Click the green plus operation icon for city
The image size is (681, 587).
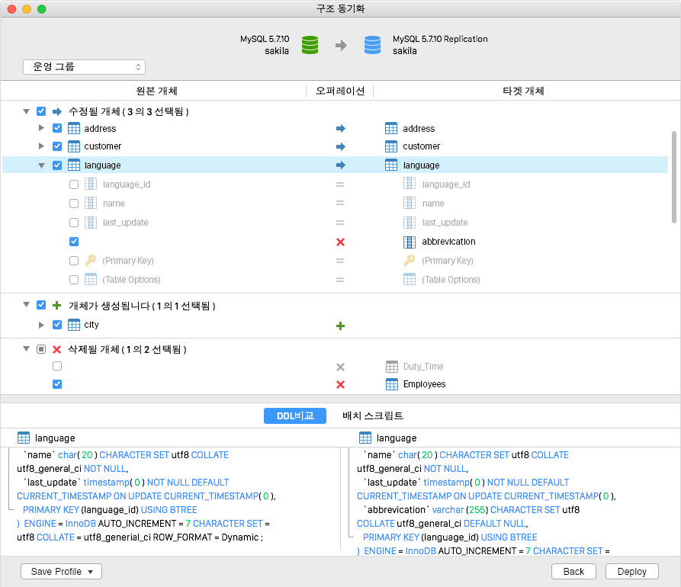(x=340, y=325)
